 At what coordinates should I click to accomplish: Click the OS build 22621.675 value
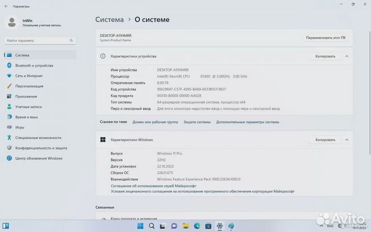(165, 173)
